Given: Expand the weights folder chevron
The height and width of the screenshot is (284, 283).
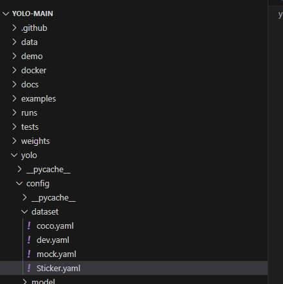Looking at the screenshot, I should tap(14, 141).
